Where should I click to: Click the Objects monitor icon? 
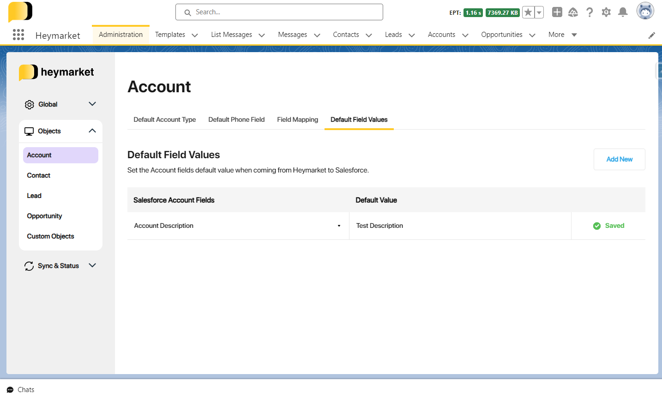pyautogui.click(x=29, y=131)
